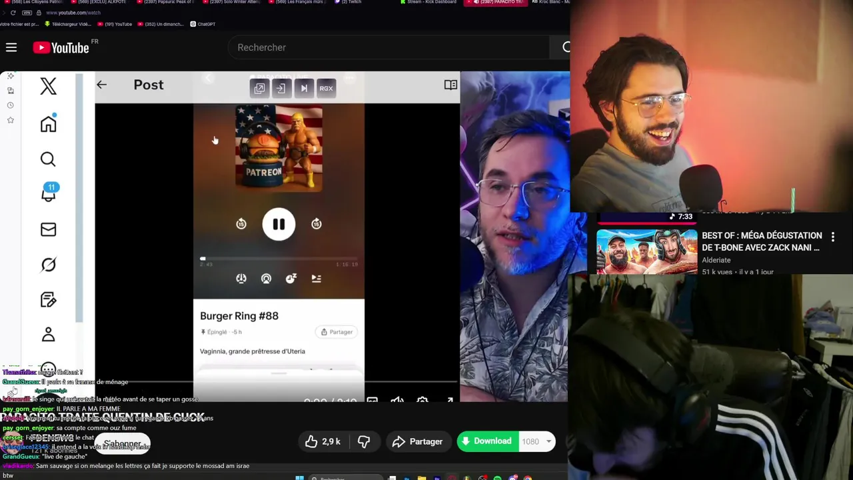Open the cast/AirPlay icon in player
The image size is (853, 480).
click(266, 279)
